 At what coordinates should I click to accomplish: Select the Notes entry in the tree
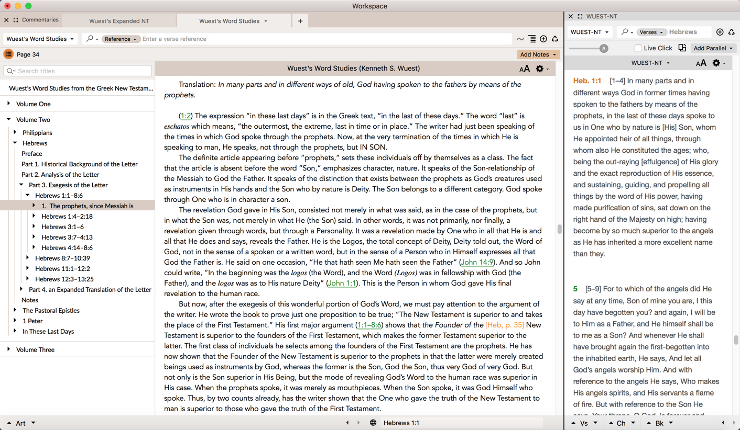tap(30, 300)
